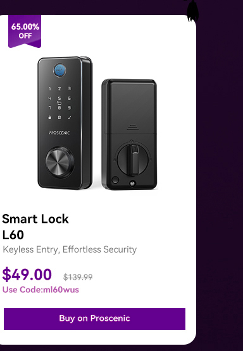The width and height of the screenshot is (243, 351).
Task: Click the Keyless Entry, Effortless Security tagline
Action: tap(70, 249)
